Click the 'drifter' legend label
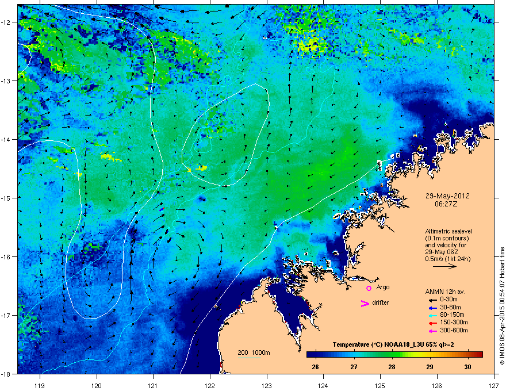The height and width of the screenshot is (391, 506). click(x=381, y=302)
